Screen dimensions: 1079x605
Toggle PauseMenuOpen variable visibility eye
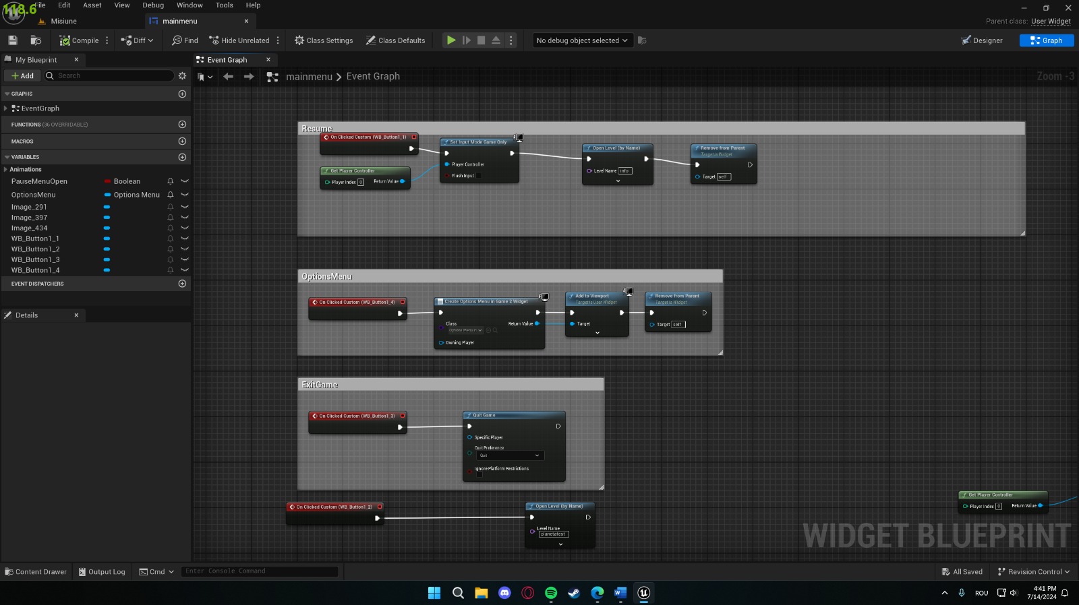[x=185, y=181]
